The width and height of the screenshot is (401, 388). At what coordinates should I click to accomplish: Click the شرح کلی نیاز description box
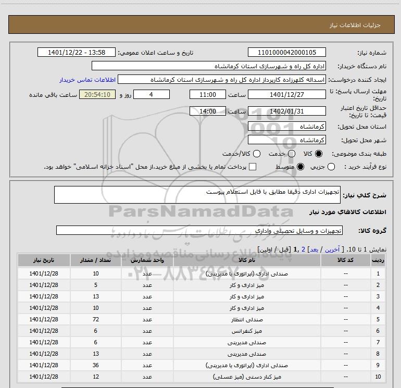(x=197, y=195)
